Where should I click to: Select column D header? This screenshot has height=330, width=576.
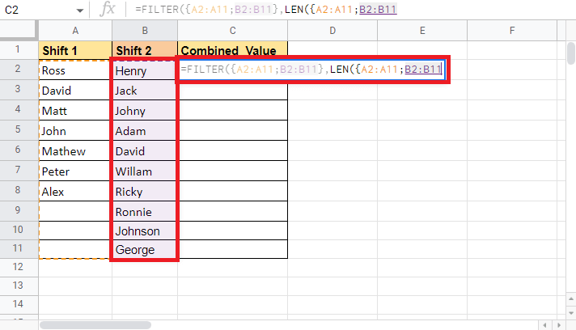(332, 31)
